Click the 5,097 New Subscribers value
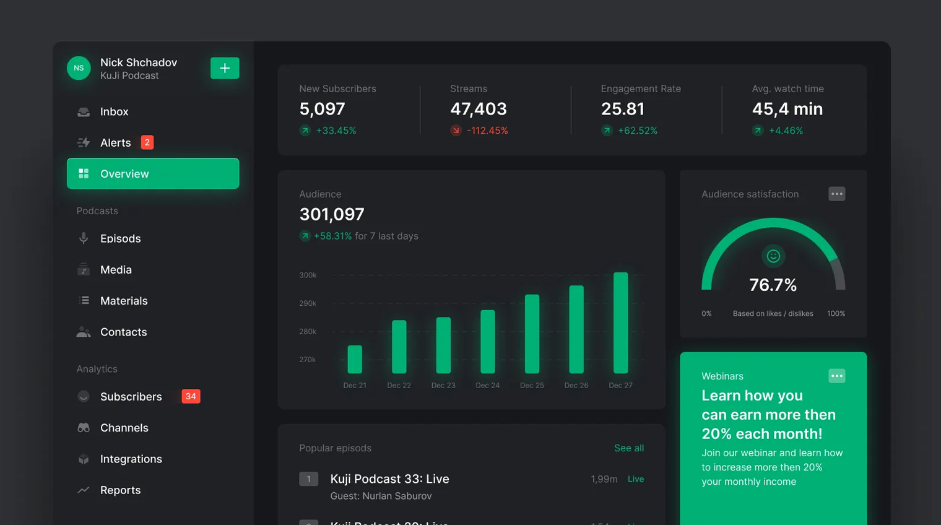 (x=322, y=109)
